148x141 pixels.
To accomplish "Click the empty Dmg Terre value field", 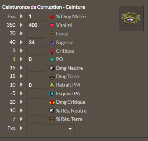I will pos(36,76).
